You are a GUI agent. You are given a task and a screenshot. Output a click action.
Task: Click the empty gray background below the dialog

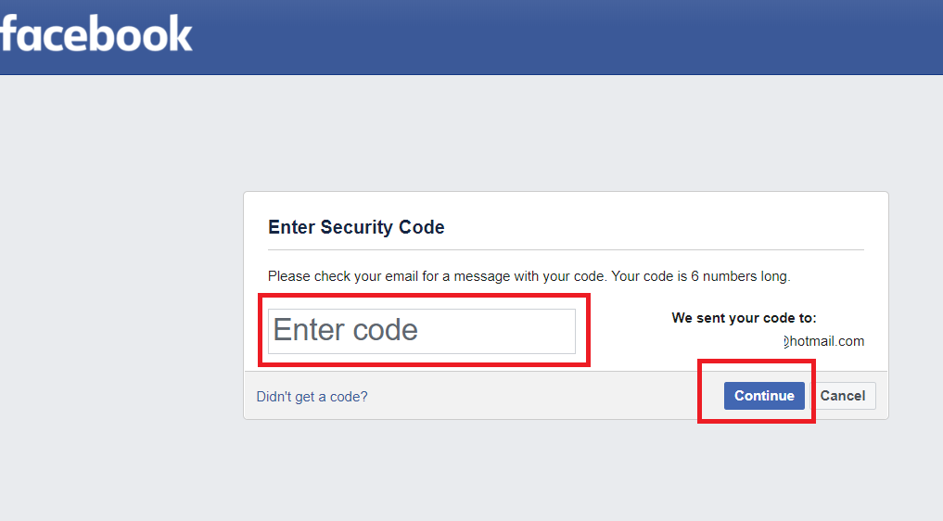coord(556,473)
